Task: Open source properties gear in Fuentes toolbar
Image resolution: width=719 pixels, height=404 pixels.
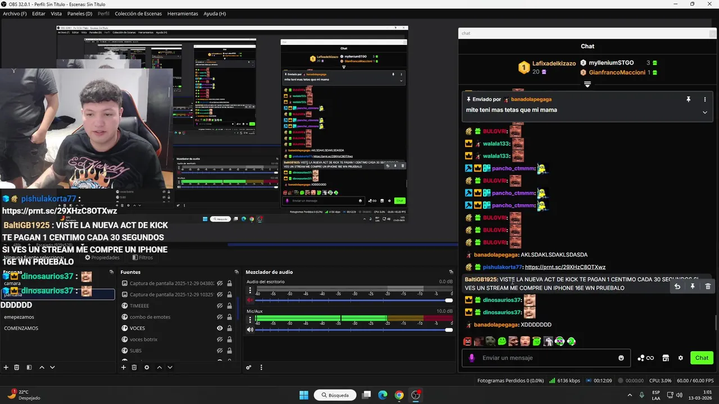Action: (147, 368)
